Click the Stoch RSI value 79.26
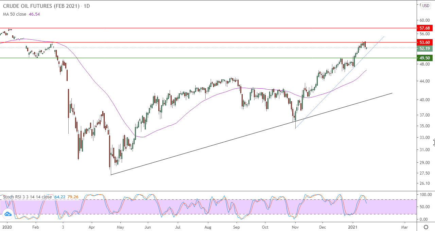 72,197
